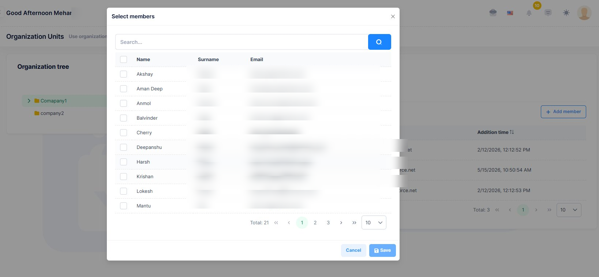Click the company2 folder icon
The width and height of the screenshot is (599, 277).
[37, 113]
